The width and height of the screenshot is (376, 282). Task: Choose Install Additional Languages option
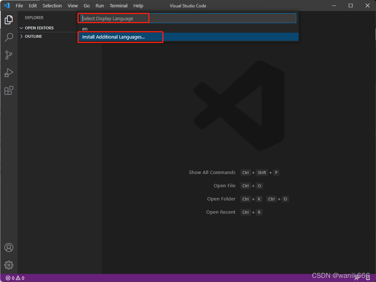pos(188,37)
